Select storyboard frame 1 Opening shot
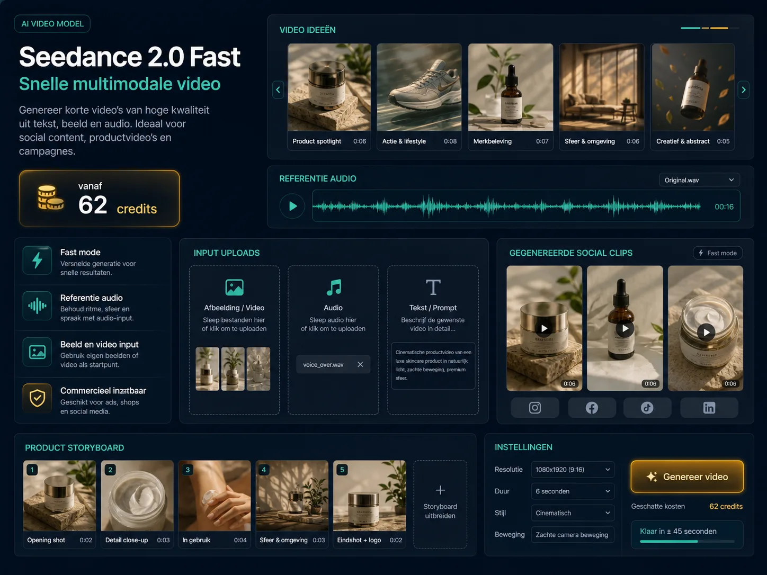Viewport: 767px width, 575px height. 59,504
